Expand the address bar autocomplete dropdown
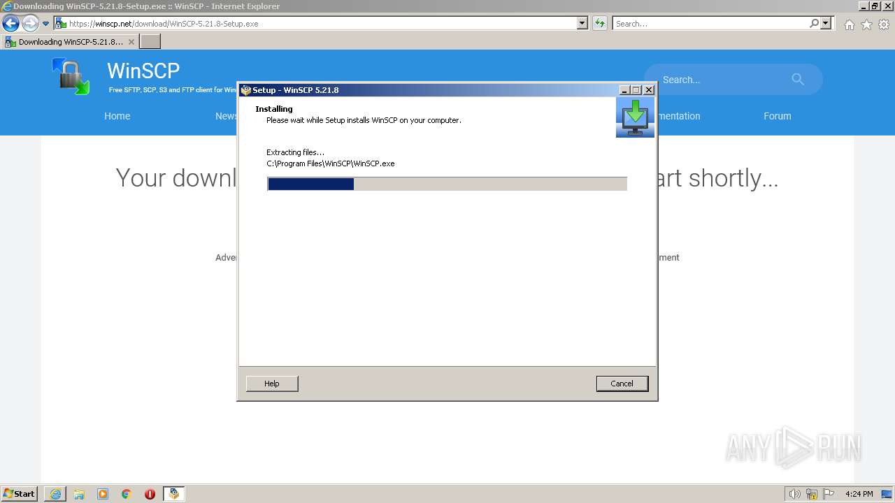The height and width of the screenshot is (503, 895). click(x=582, y=23)
